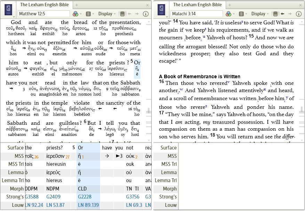The height and width of the screenshot is (211, 305).
Task: Click footnote marker z after 'revere'
Action: pos(206,106)
